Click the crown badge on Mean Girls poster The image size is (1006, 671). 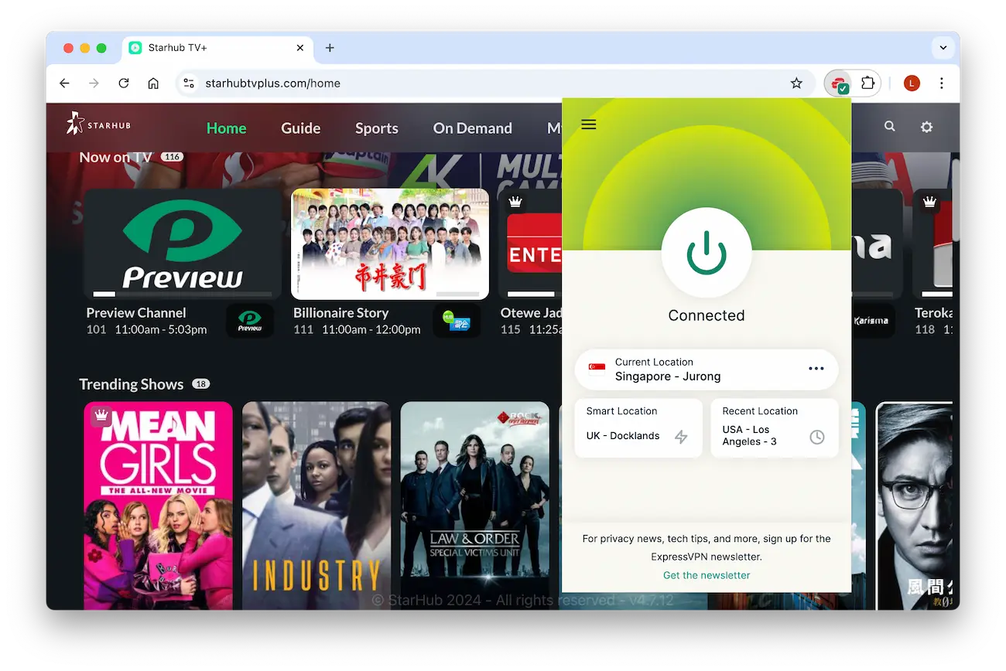pos(101,416)
